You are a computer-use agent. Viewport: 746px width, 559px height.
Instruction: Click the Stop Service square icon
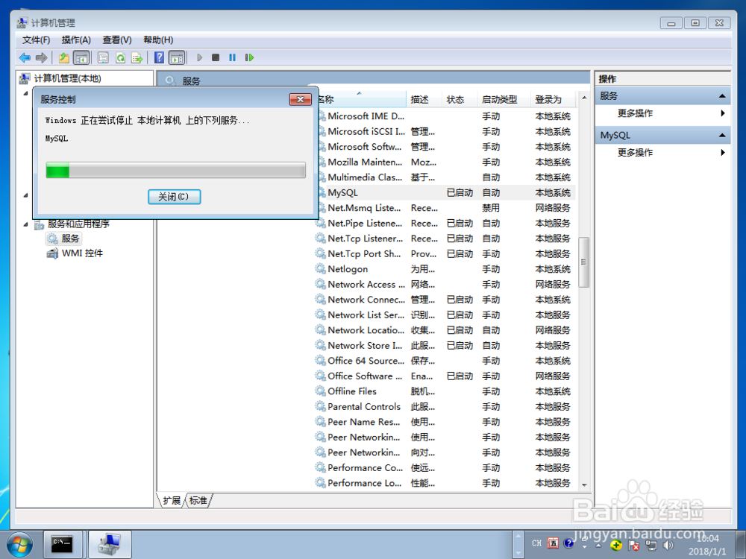click(x=216, y=57)
